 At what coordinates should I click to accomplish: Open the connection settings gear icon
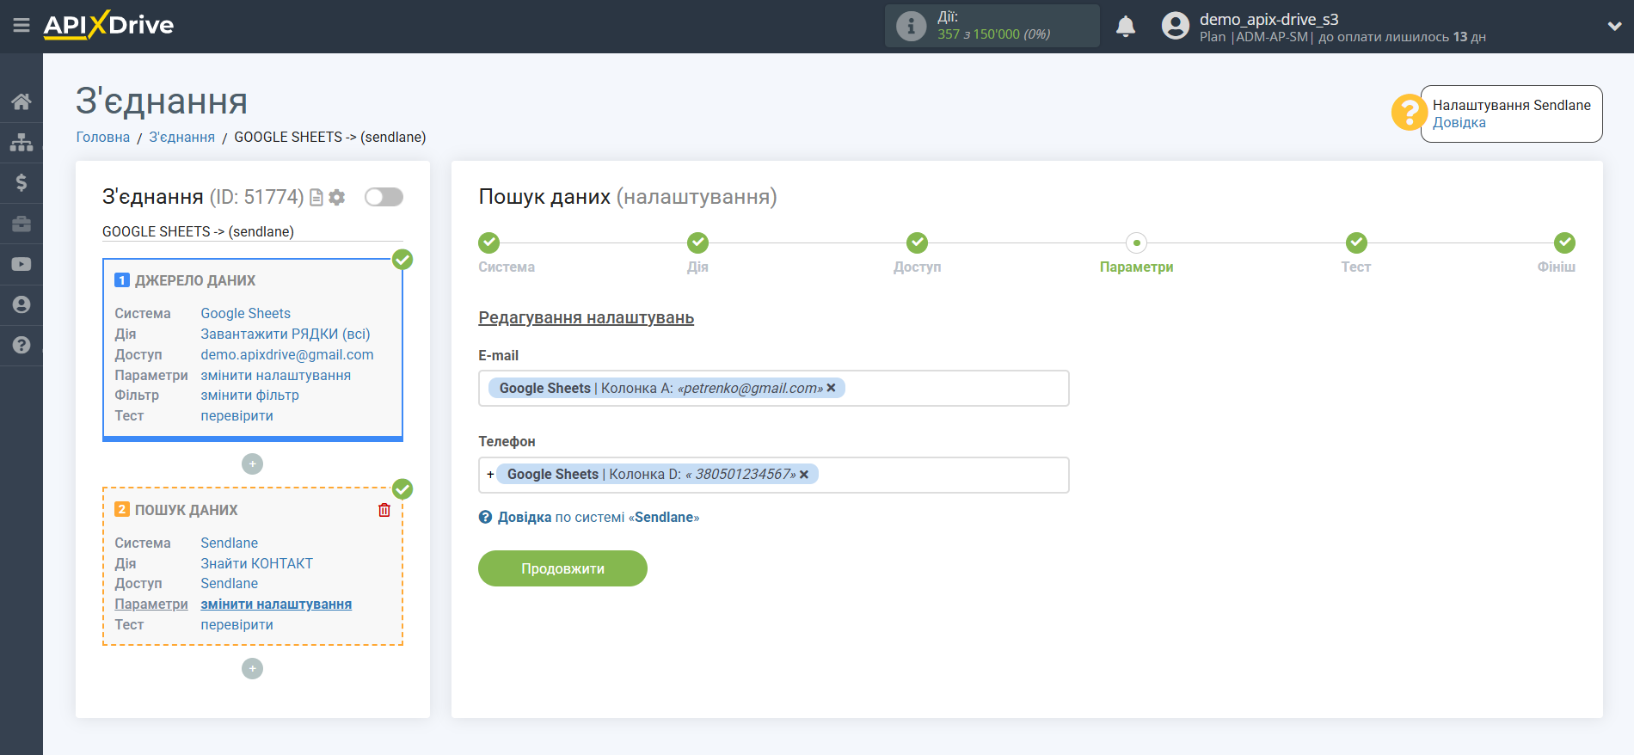coord(337,198)
